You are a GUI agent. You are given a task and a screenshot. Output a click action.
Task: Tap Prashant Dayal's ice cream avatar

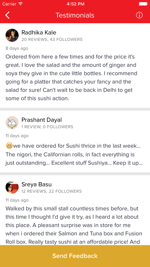pos(12,123)
